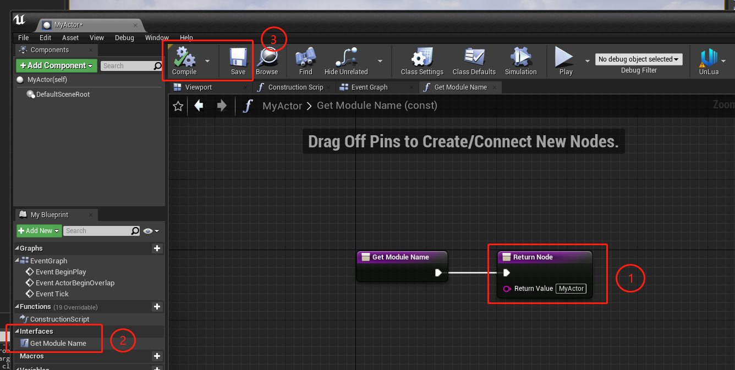The image size is (735, 370).
Task: Add a new graph with plus button
Action: click(x=157, y=248)
